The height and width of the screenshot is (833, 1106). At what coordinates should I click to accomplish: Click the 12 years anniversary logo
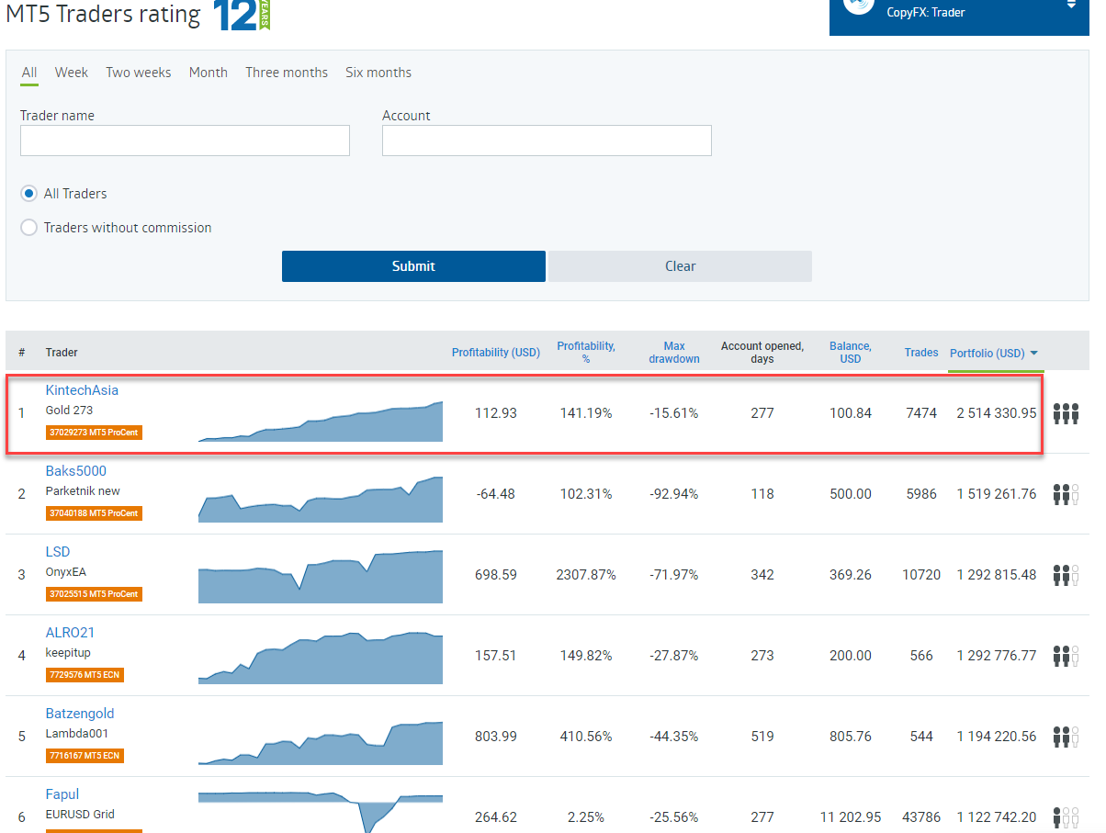coord(242,15)
